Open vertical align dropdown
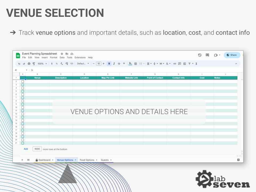Screen dimensions: 256x192 [155, 64]
